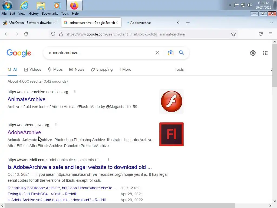Open Windows Explorer folder icon in taskbar
This screenshot has width=277, height=208.
[41, 5]
